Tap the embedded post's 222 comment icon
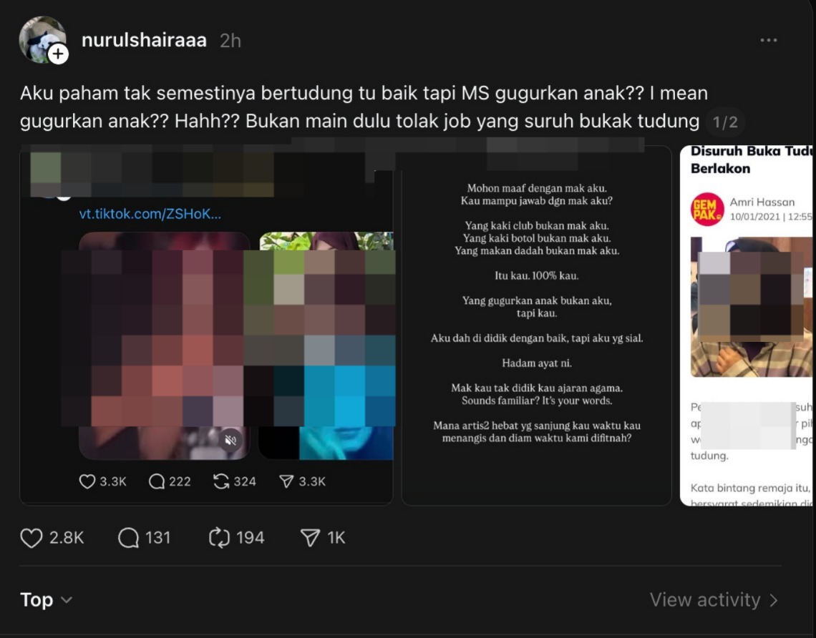Image resolution: width=816 pixels, height=638 pixels. pos(157,481)
